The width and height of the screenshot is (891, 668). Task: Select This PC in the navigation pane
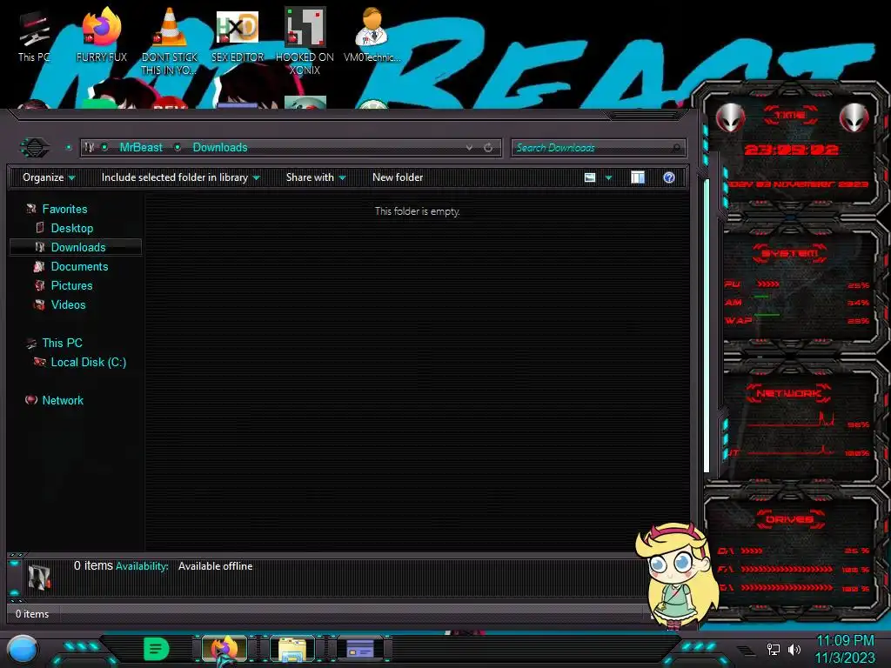click(x=63, y=343)
